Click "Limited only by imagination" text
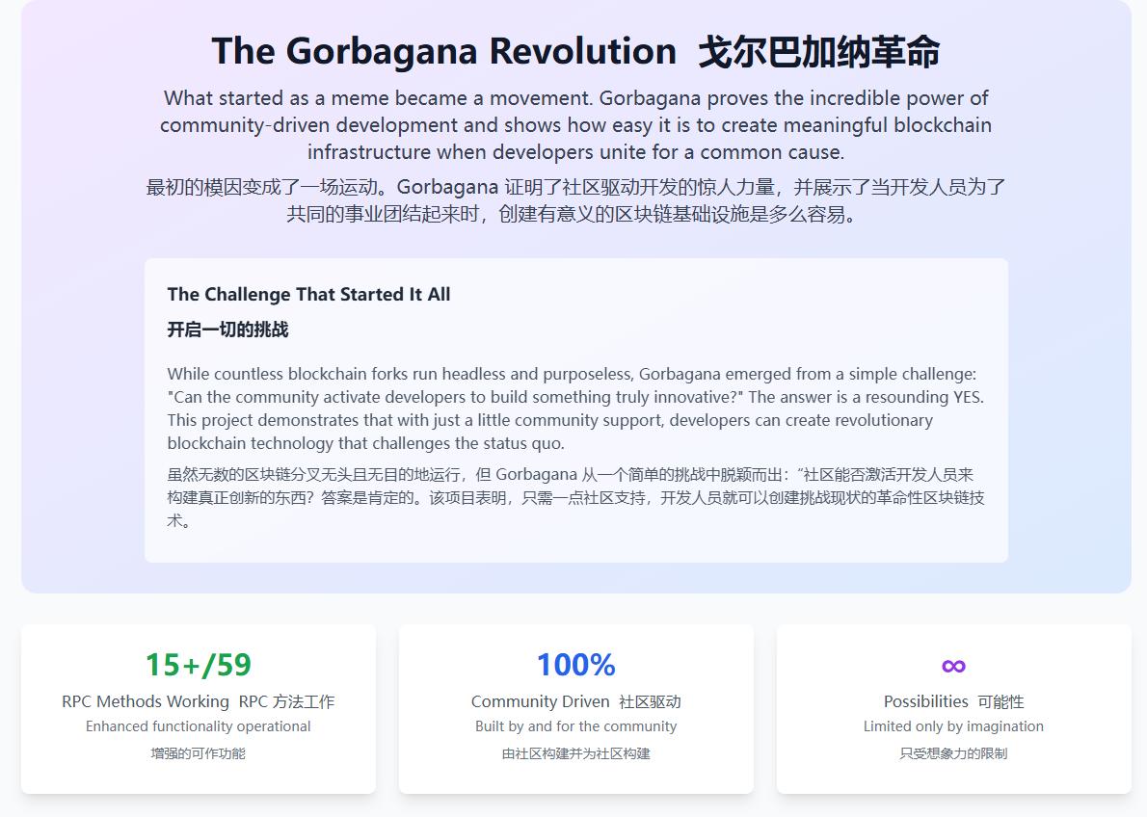1147x817 pixels. (954, 726)
